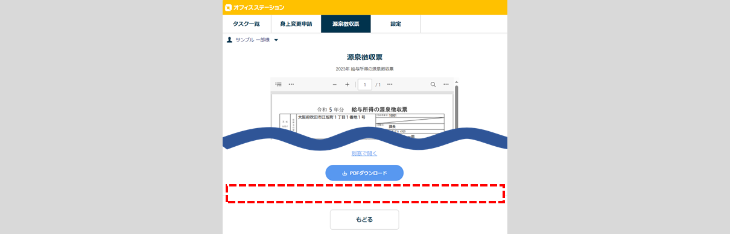Go to the 設定 tab
The width and height of the screenshot is (730, 234).
396,24
